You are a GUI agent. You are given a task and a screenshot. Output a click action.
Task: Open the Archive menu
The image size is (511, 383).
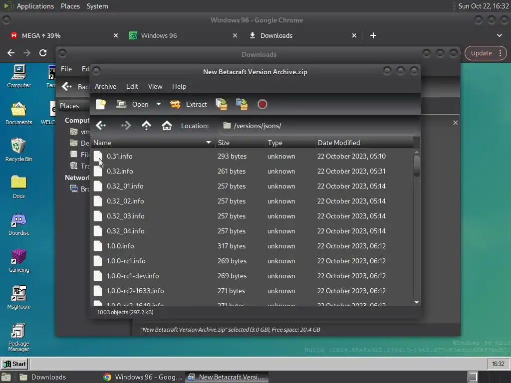click(x=105, y=86)
